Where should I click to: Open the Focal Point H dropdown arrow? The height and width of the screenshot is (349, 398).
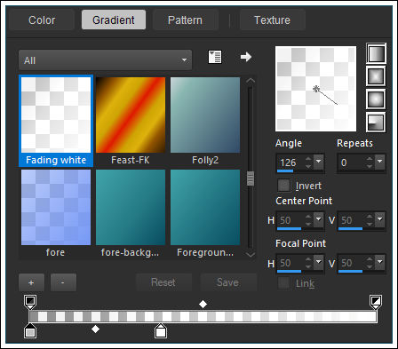pyautogui.click(x=319, y=262)
